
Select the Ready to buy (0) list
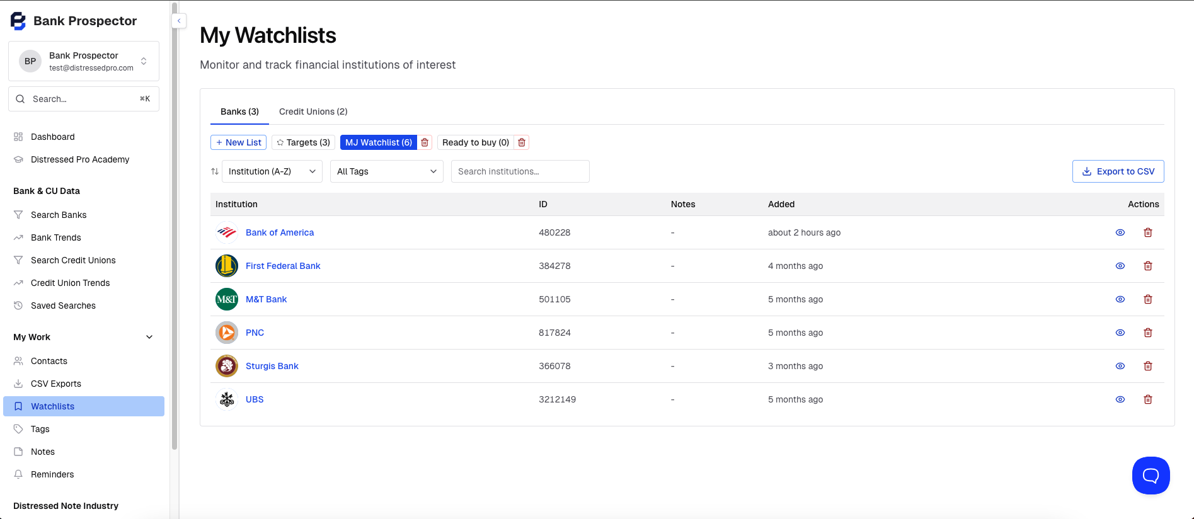tap(476, 142)
